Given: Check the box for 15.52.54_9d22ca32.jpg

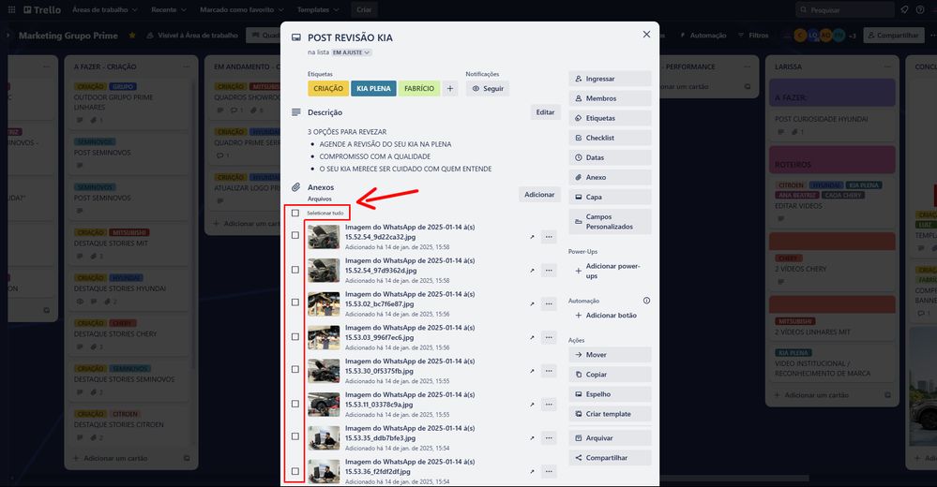Looking at the screenshot, I should pyautogui.click(x=295, y=235).
